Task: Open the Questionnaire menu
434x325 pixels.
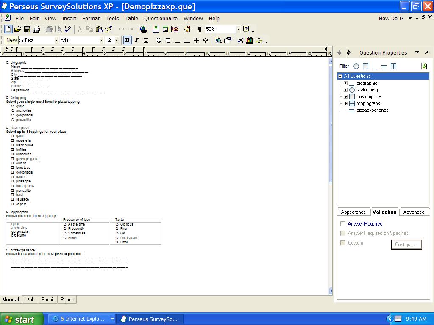Action: [161, 19]
